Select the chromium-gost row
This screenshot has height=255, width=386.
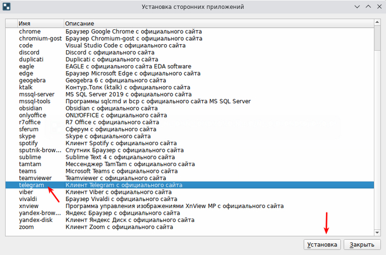click(190, 39)
